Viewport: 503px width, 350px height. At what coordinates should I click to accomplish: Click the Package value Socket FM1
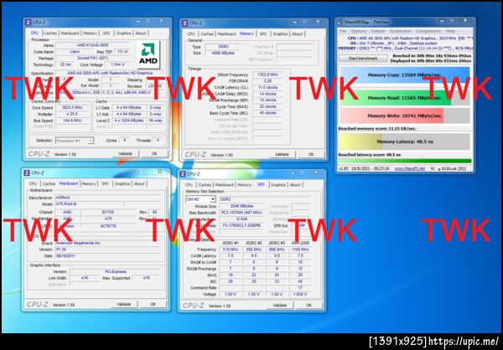93,59
